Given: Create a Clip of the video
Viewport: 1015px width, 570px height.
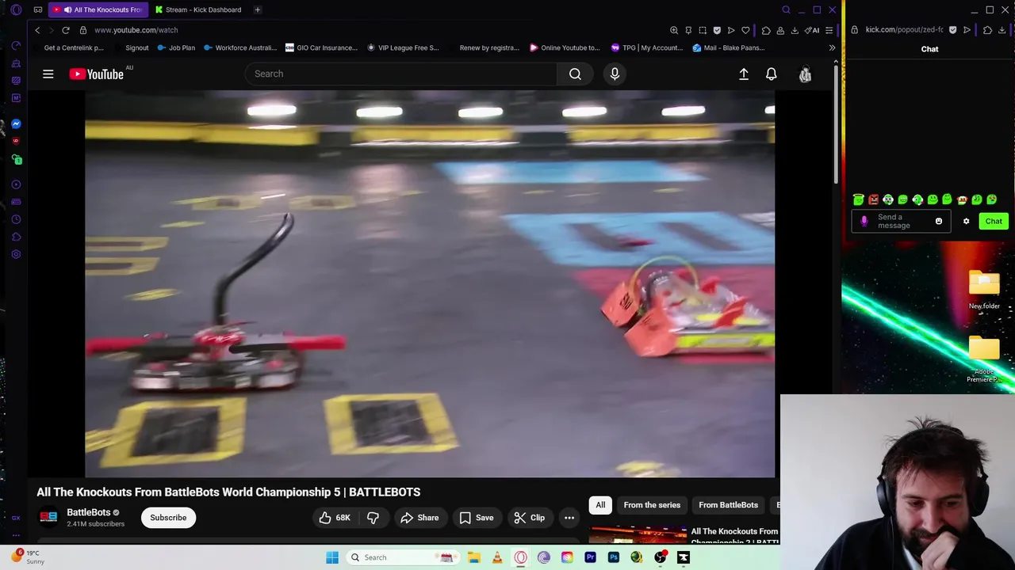Looking at the screenshot, I should (529, 518).
